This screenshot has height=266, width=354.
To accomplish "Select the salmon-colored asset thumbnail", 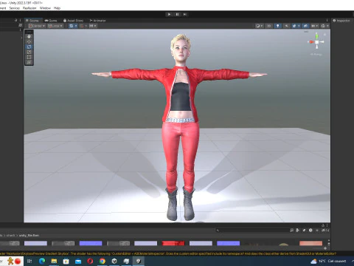I will [310, 243].
